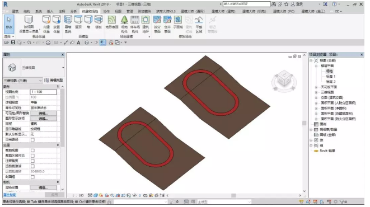Click the Help question mark icon
This screenshot has height=207, width=370.
pyautogui.click(x=334, y=4)
